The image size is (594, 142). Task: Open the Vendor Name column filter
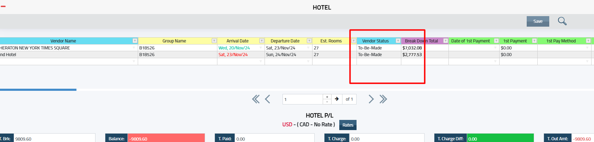point(135,41)
